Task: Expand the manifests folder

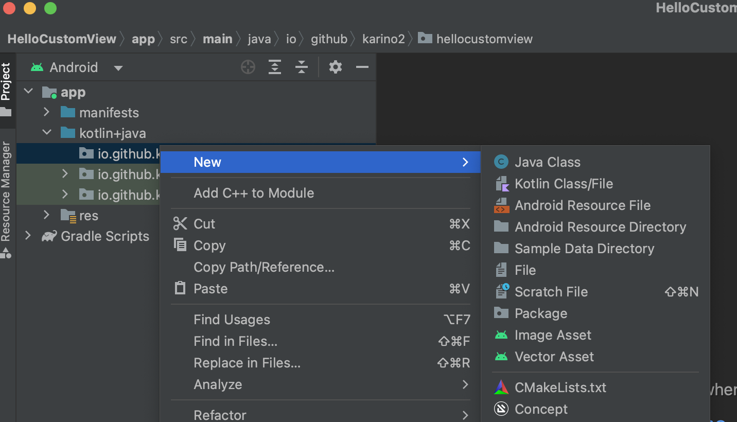Action: 46,112
